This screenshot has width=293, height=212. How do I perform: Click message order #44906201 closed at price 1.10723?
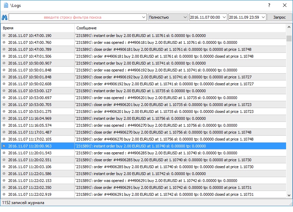(164, 112)
